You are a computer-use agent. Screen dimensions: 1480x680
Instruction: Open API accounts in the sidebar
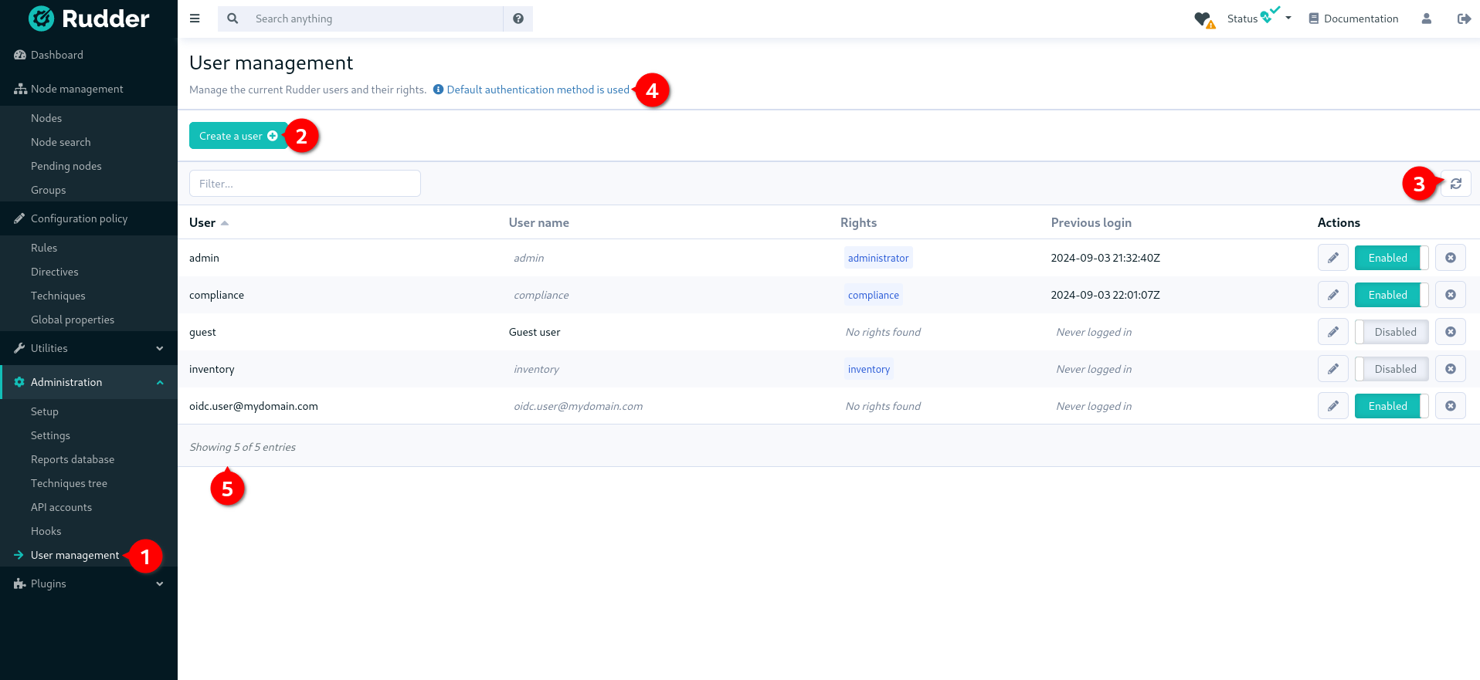(x=61, y=507)
